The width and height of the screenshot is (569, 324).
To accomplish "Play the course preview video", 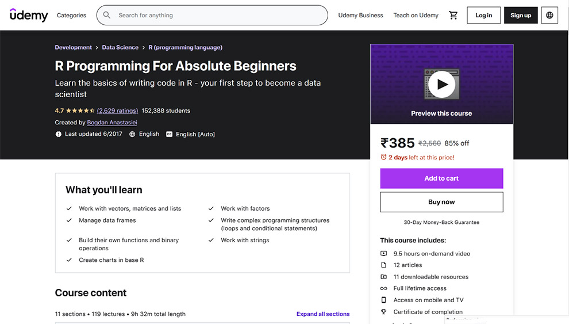I will tap(441, 84).
